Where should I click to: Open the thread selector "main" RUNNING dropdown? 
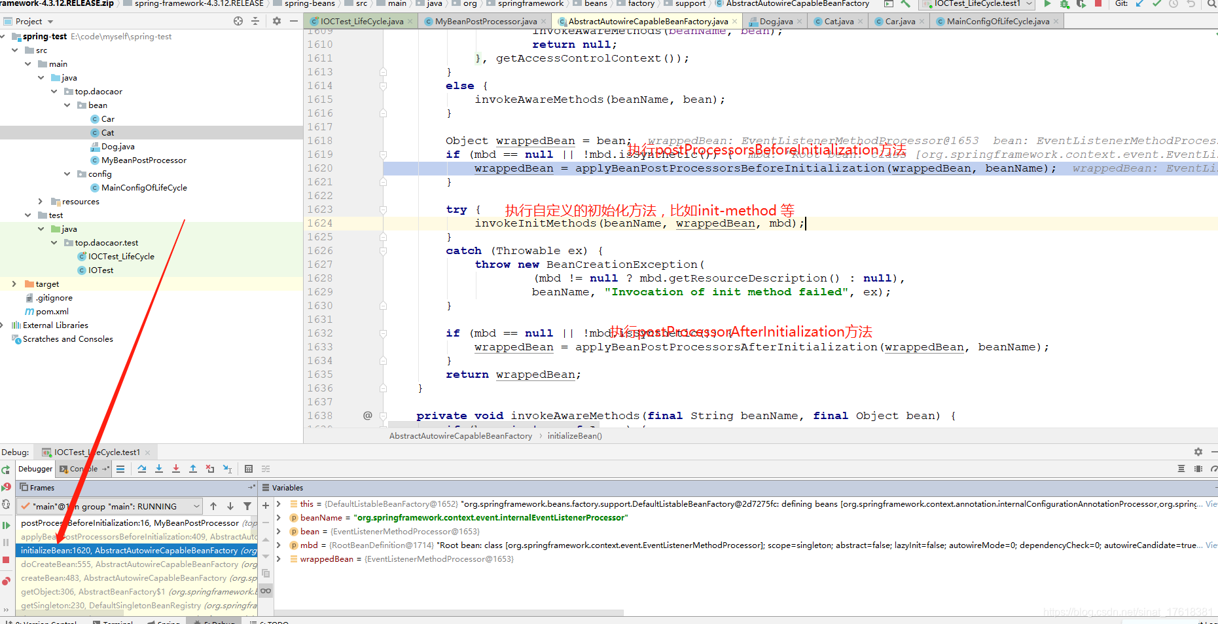click(109, 506)
